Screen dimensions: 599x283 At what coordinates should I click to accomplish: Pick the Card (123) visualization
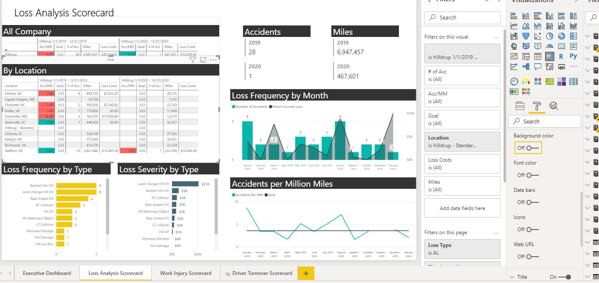(561, 46)
